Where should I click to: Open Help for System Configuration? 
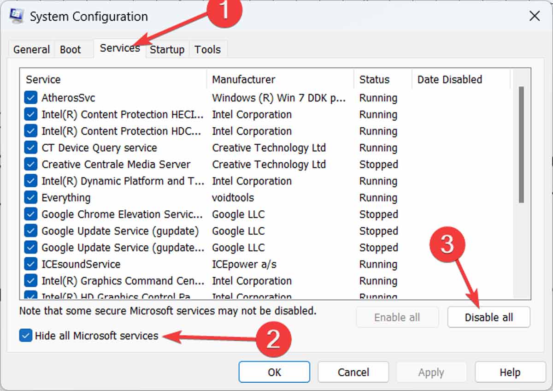pos(509,372)
